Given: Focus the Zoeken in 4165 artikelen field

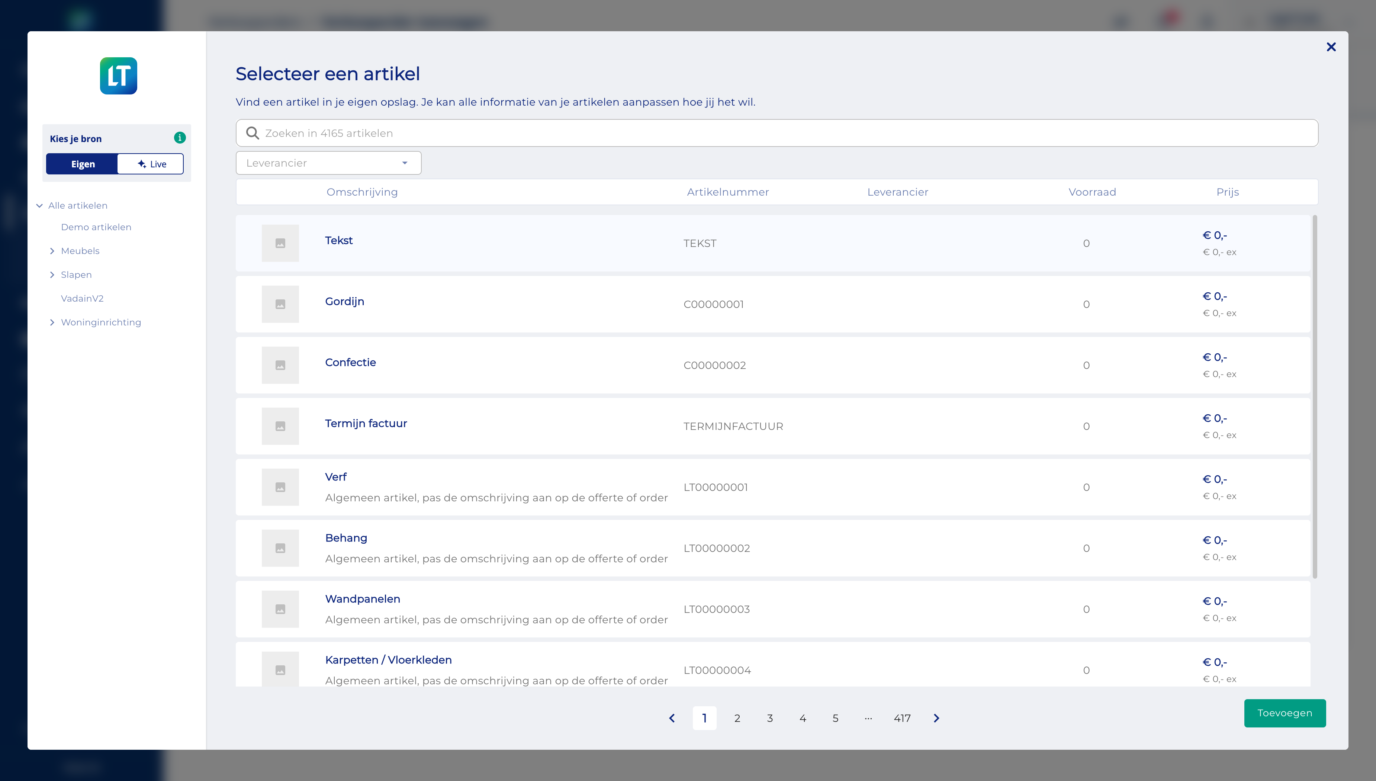Looking at the screenshot, I should [777, 133].
